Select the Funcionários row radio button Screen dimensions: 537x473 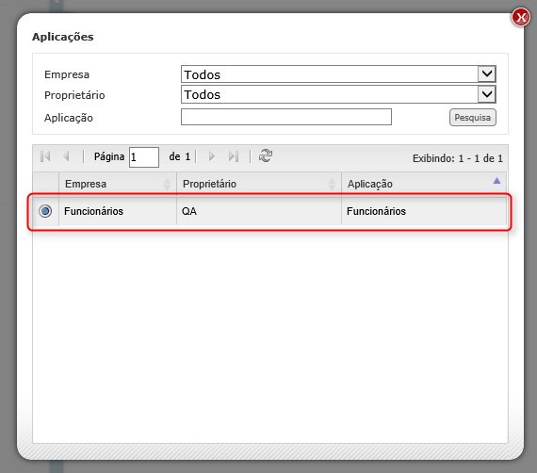(45, 211)
